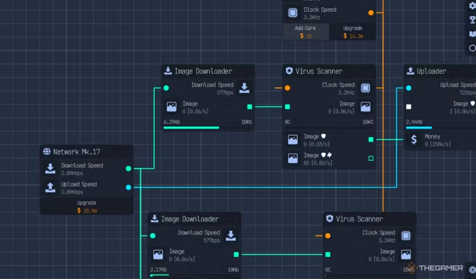Viewport: 476px width, 279px height.
Task: Click the 'Network Mk.17' title text
Action: pyautogui.click(x=76, y=152)
